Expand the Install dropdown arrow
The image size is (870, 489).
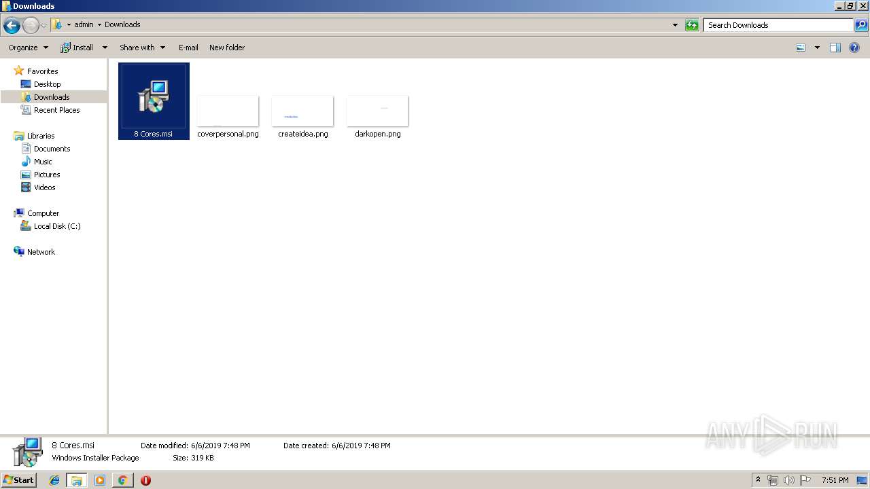(105, 48)
